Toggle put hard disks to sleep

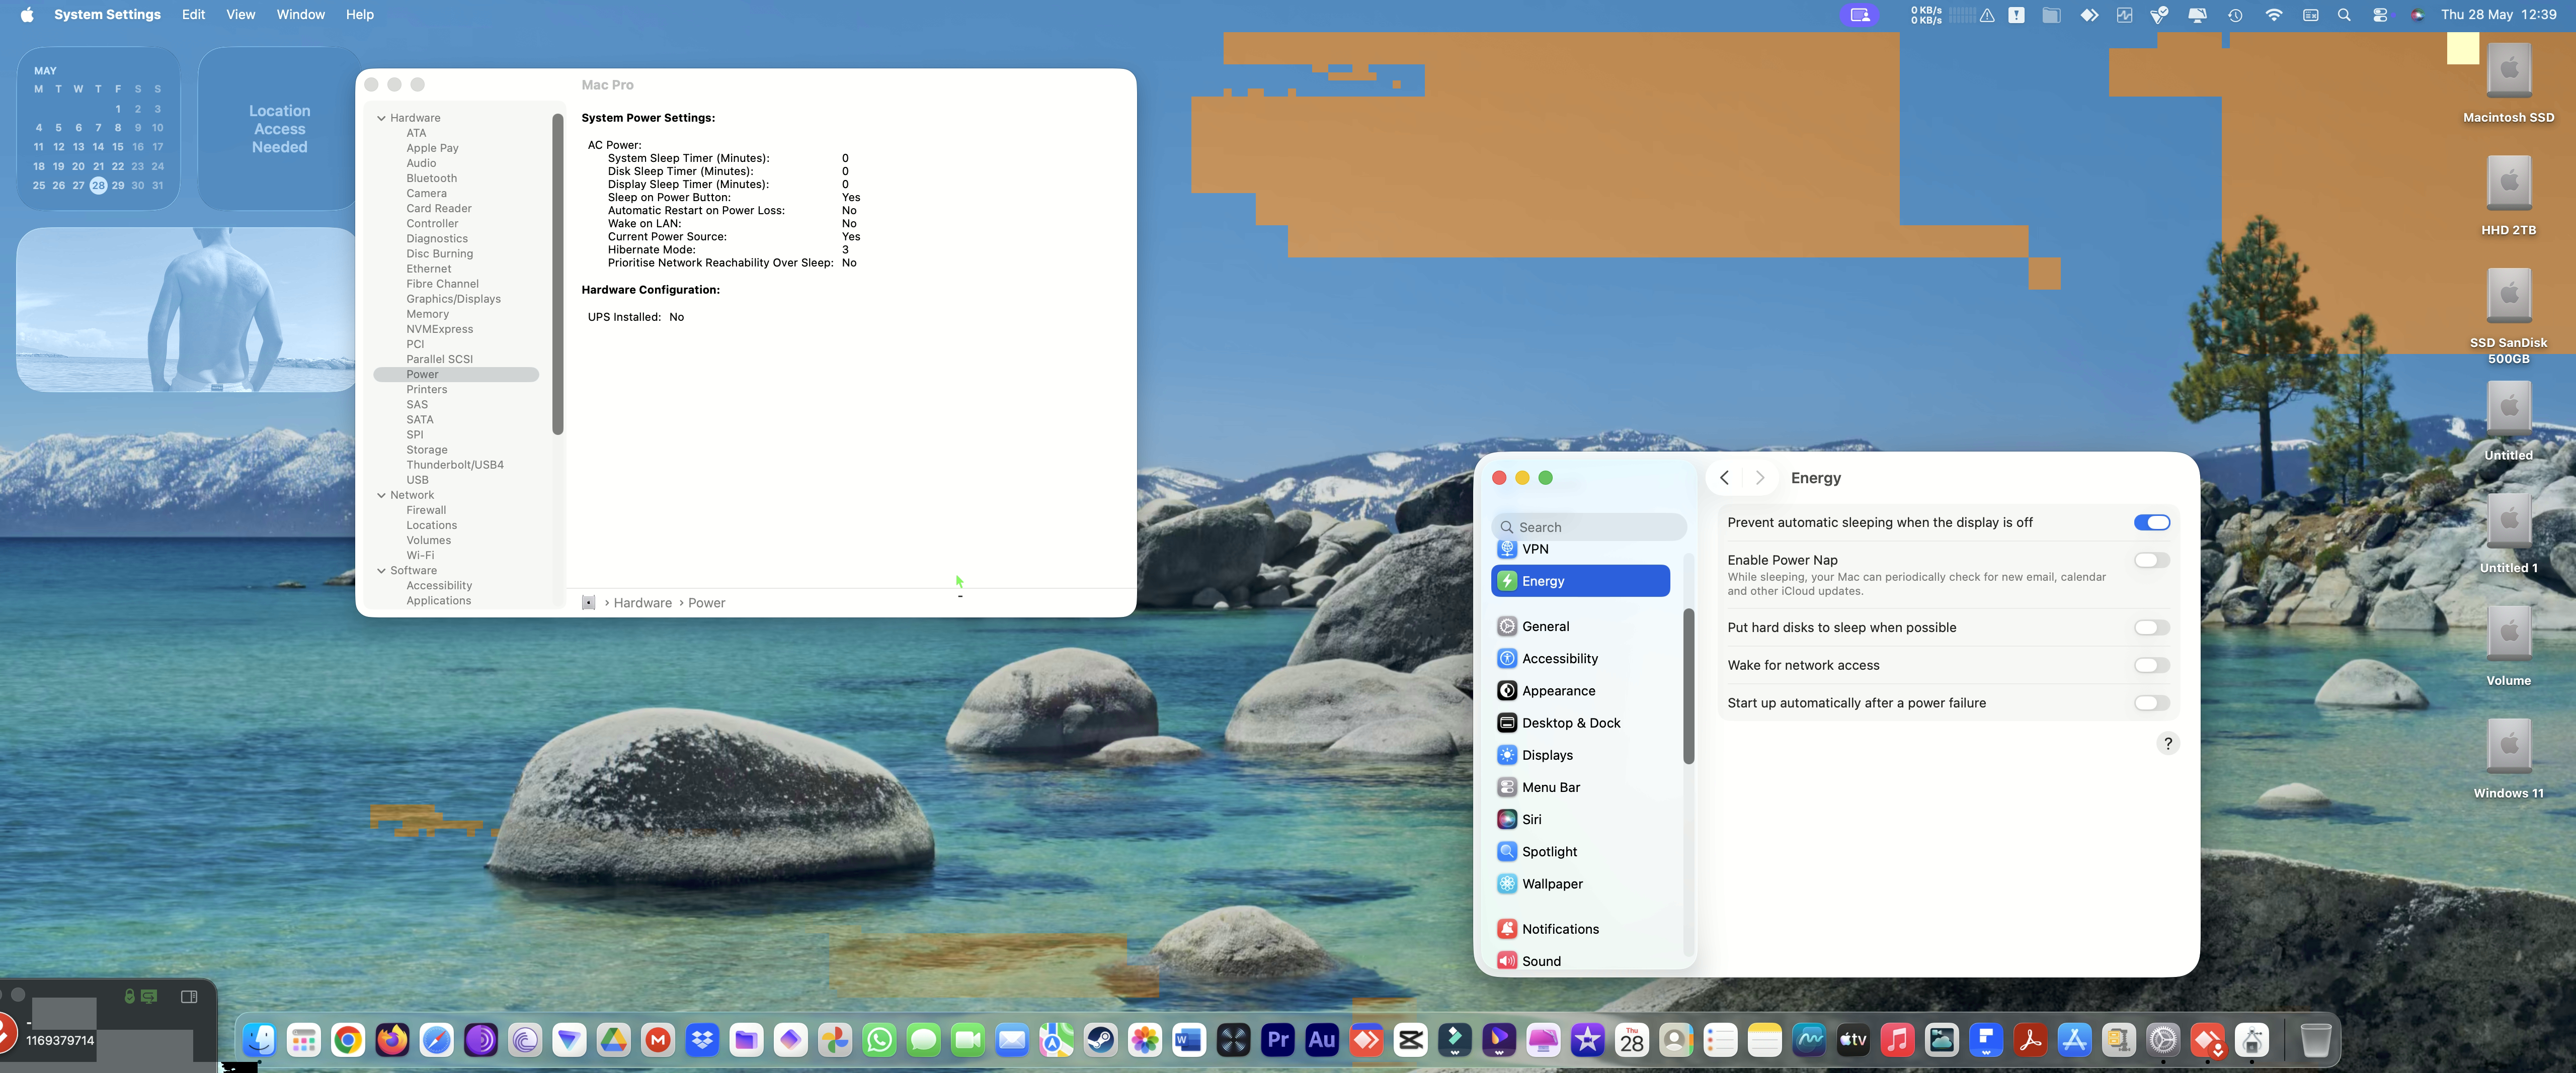pos(2152,628)
